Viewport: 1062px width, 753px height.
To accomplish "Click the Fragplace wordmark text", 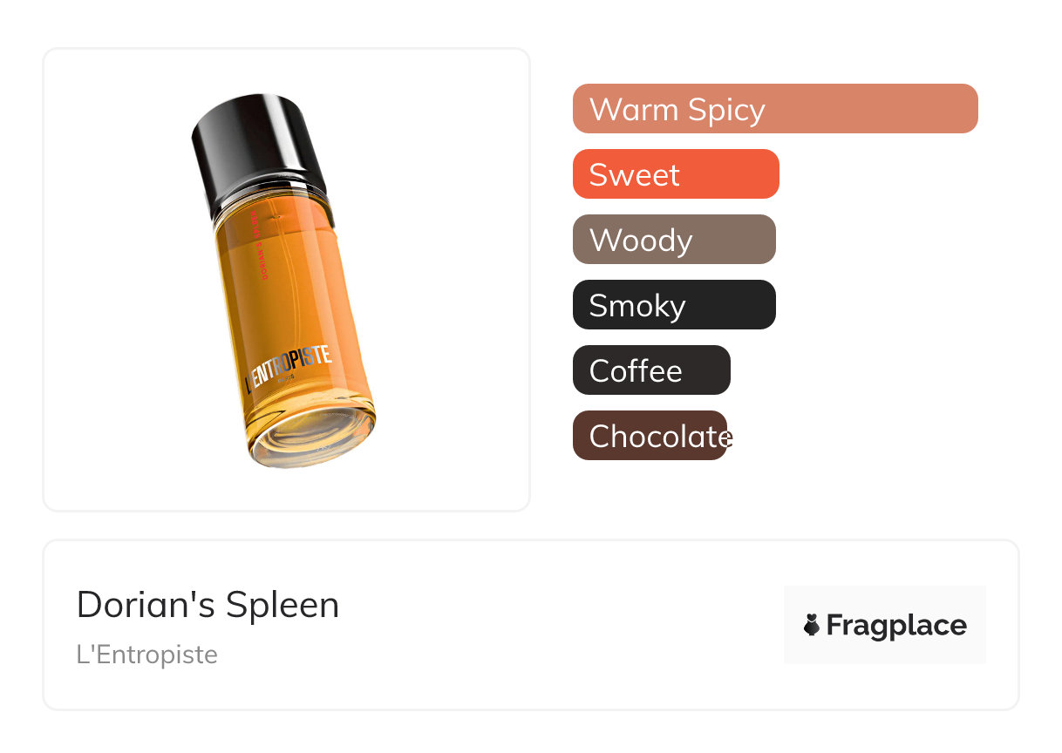I will (x=896, y=626).
